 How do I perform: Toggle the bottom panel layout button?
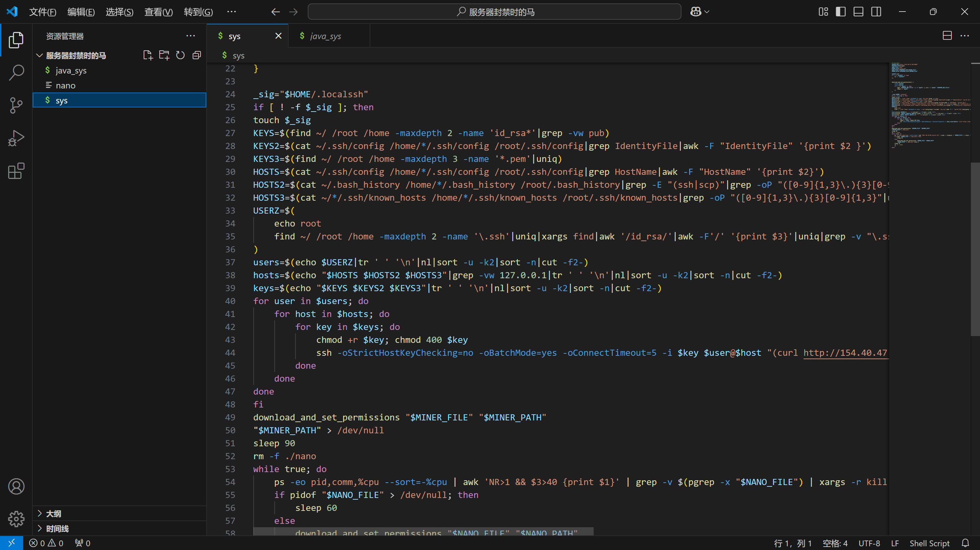[858, 12]
